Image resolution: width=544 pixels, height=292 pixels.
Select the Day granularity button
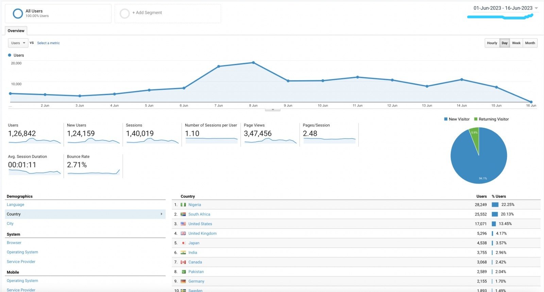pyautogui.click(x=505, y=43)
